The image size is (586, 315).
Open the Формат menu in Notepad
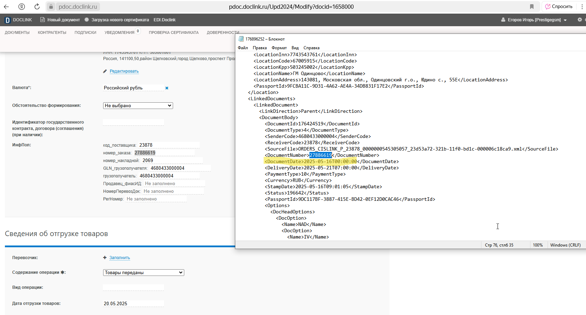(279, 48)
